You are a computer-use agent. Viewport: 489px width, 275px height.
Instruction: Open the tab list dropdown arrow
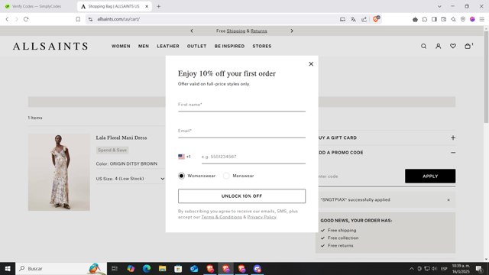[439, 6]
